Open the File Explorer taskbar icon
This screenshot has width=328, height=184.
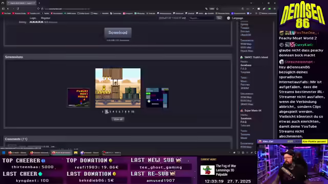point(76,153)
